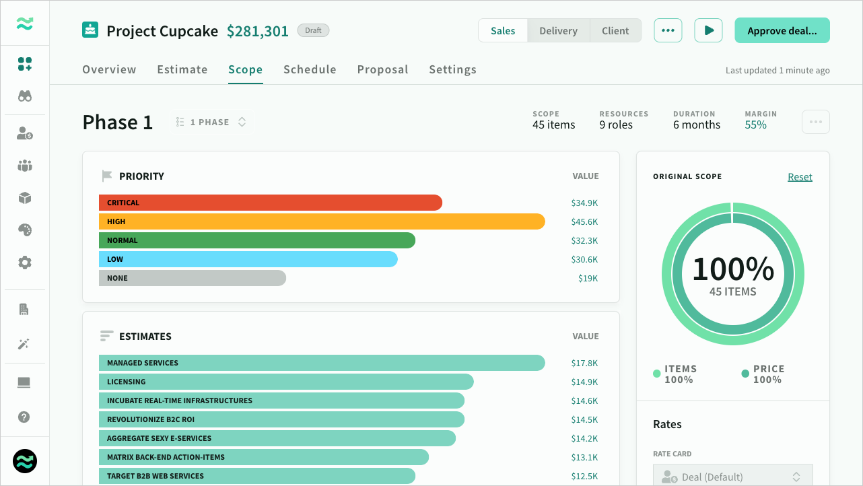Click the Project Cupcake cake icon
The image size is (863, 486).
90,30
